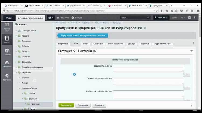
Task: Go to browser home page icon
Action: [x=167, y=11]
